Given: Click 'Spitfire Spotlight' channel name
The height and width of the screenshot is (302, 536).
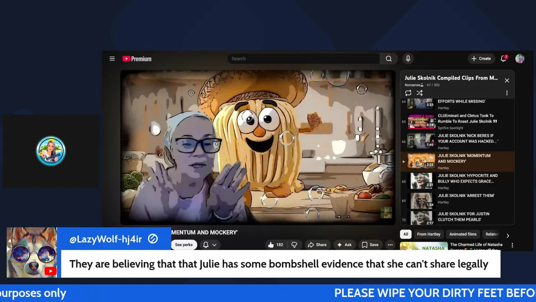Looking at the screenshot, I should 451,128.
